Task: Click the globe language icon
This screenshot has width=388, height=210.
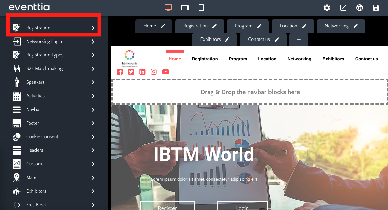Action: point(360,8)
